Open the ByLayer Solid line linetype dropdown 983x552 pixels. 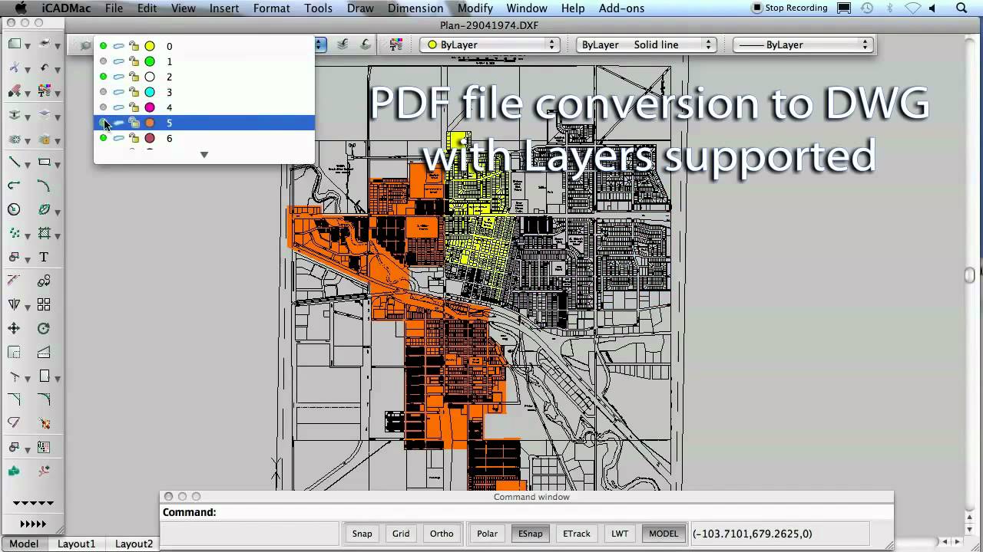click(647, 44)
